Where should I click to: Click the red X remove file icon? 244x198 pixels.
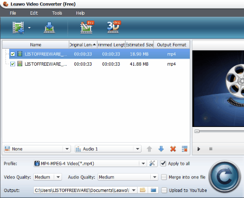coord(173,149)
